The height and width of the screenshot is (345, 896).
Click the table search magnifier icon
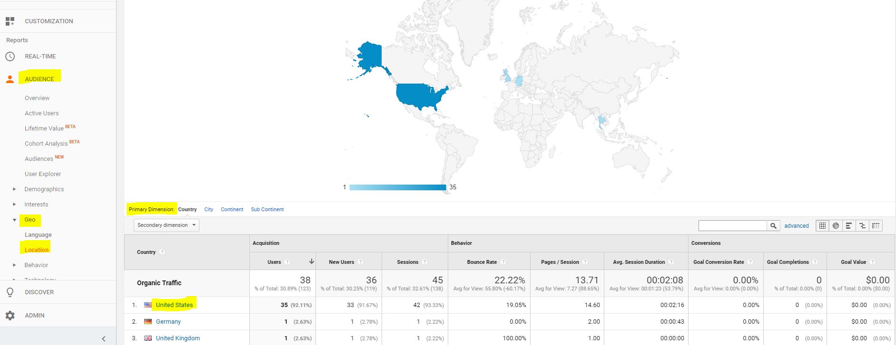click(x=773, y=226)
